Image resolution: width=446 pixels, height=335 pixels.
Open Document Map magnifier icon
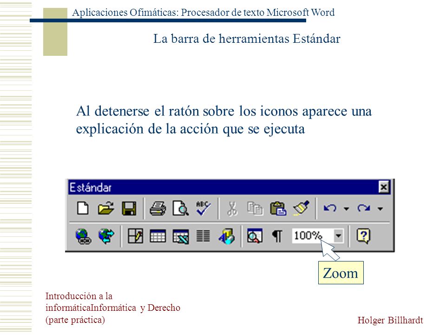click(255, 236)
